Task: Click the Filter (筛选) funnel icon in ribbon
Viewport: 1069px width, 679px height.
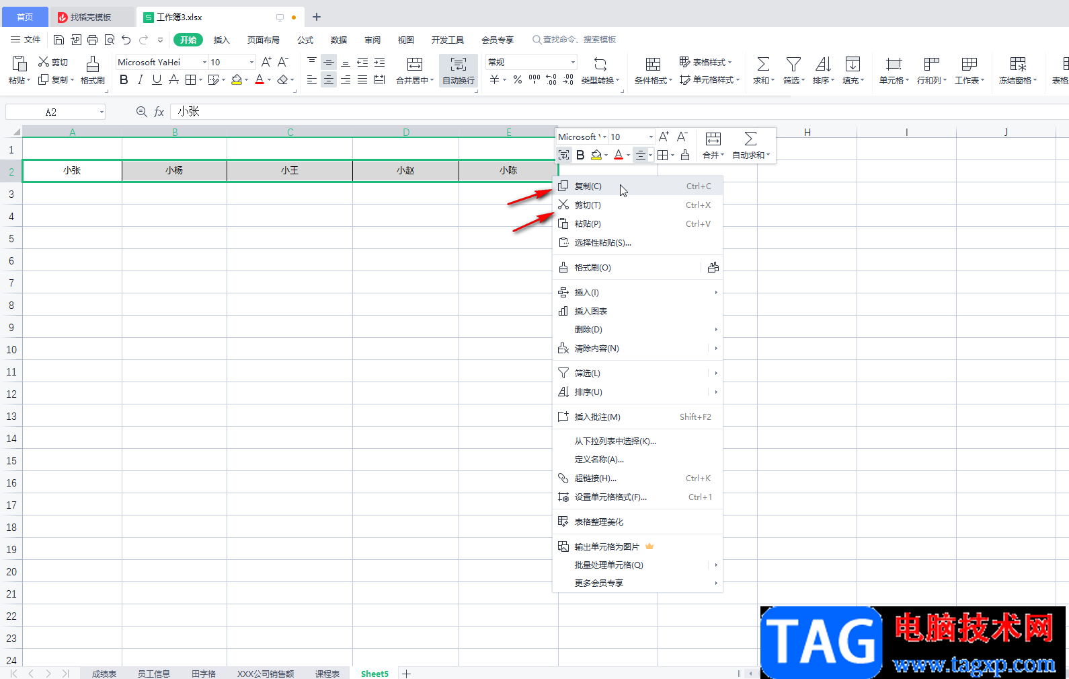Action: [793, 64]
